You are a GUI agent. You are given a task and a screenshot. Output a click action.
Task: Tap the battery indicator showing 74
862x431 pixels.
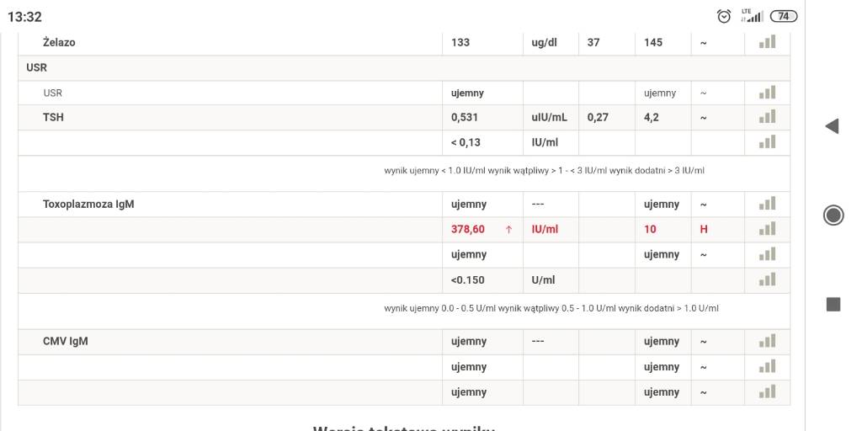pos(784,16)
